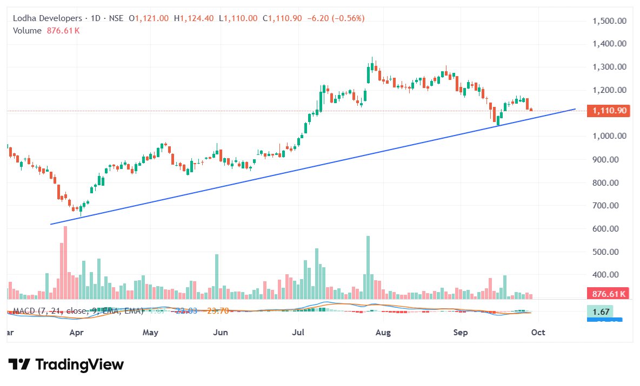This screenshot has width=640, height=386.
Task: Select the MACD (7, 21, close) indicator legend
Action: (x=77, y=311)
